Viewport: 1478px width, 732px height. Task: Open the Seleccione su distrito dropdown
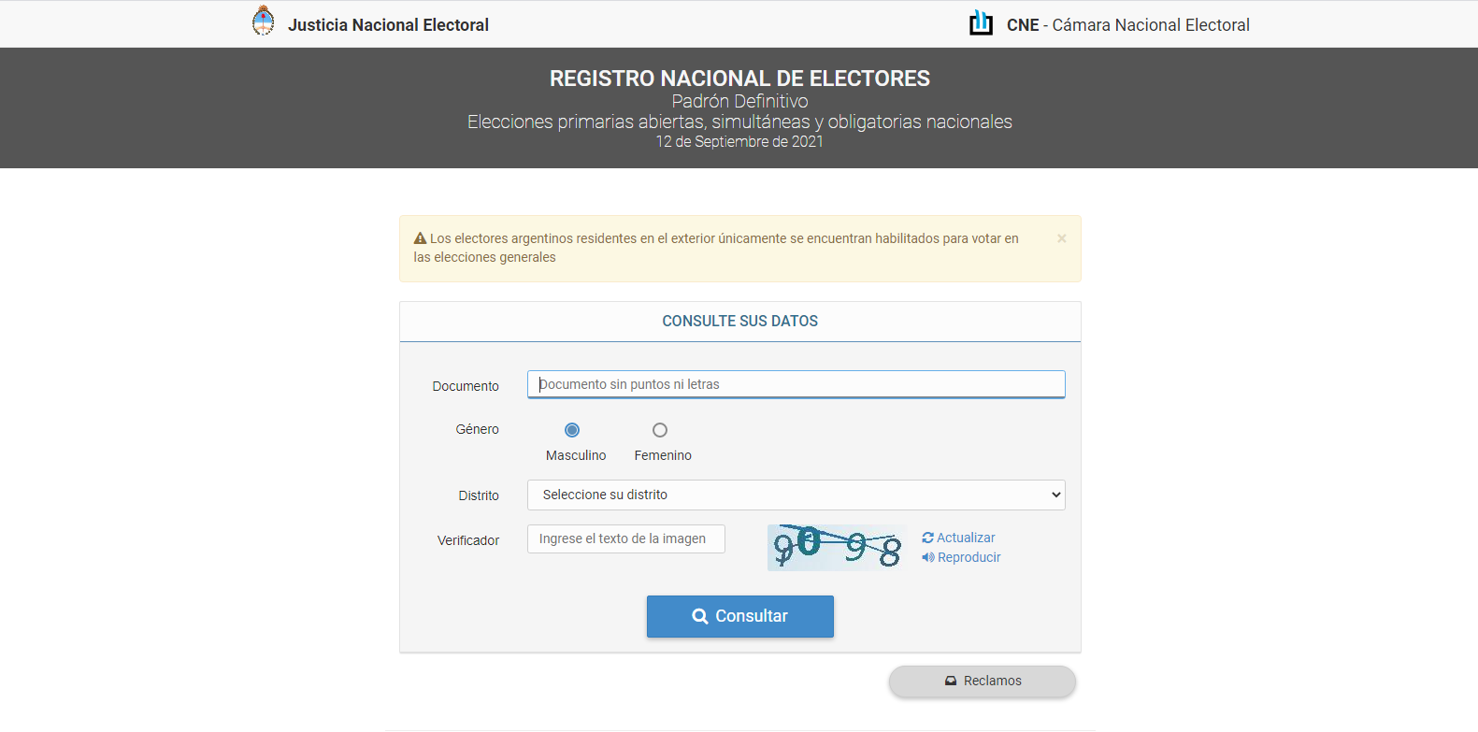click(x=796, y=495)
